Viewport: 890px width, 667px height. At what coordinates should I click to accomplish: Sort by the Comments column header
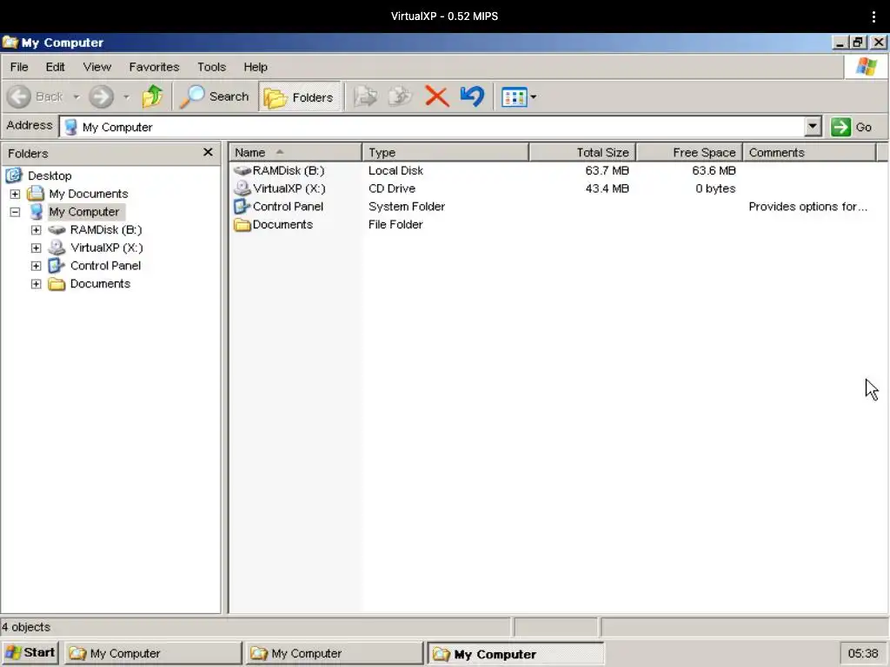coord(809,153)
